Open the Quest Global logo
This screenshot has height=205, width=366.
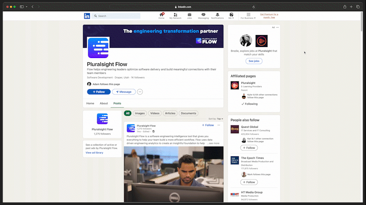pos(235,129)
